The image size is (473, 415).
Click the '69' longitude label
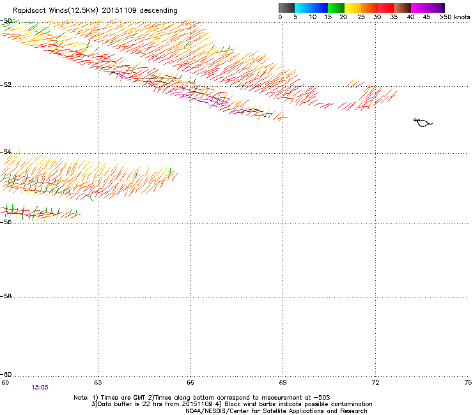click(x=283, y=382)
